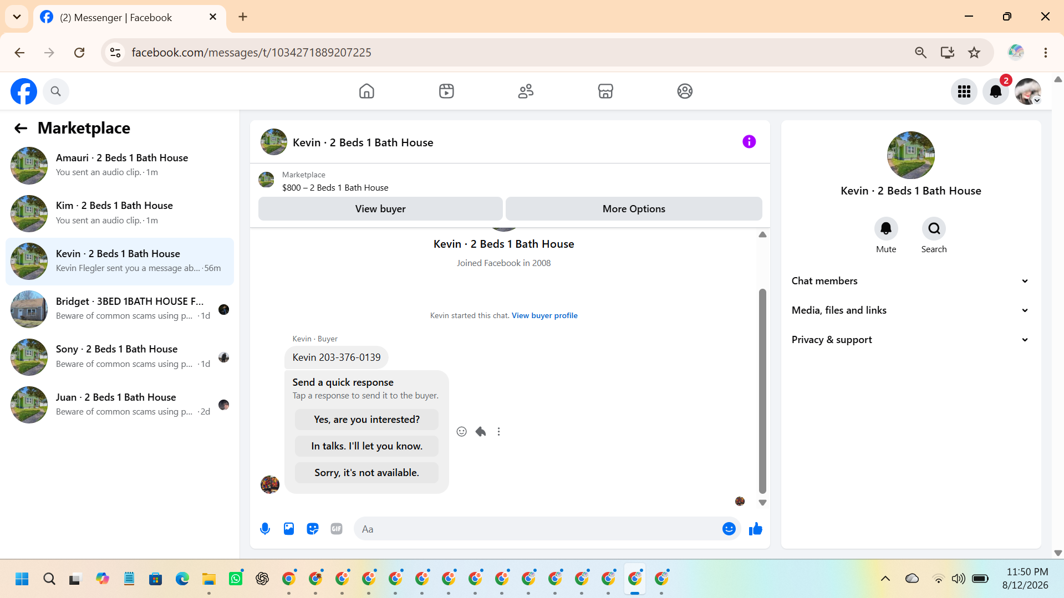Expand the Privacy & support section
1064x598 pixels.
pos(910,340)
